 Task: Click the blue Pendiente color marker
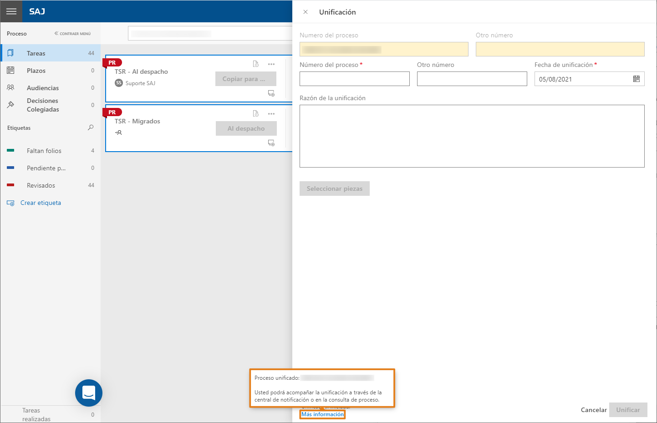click(x=10, y=168)
